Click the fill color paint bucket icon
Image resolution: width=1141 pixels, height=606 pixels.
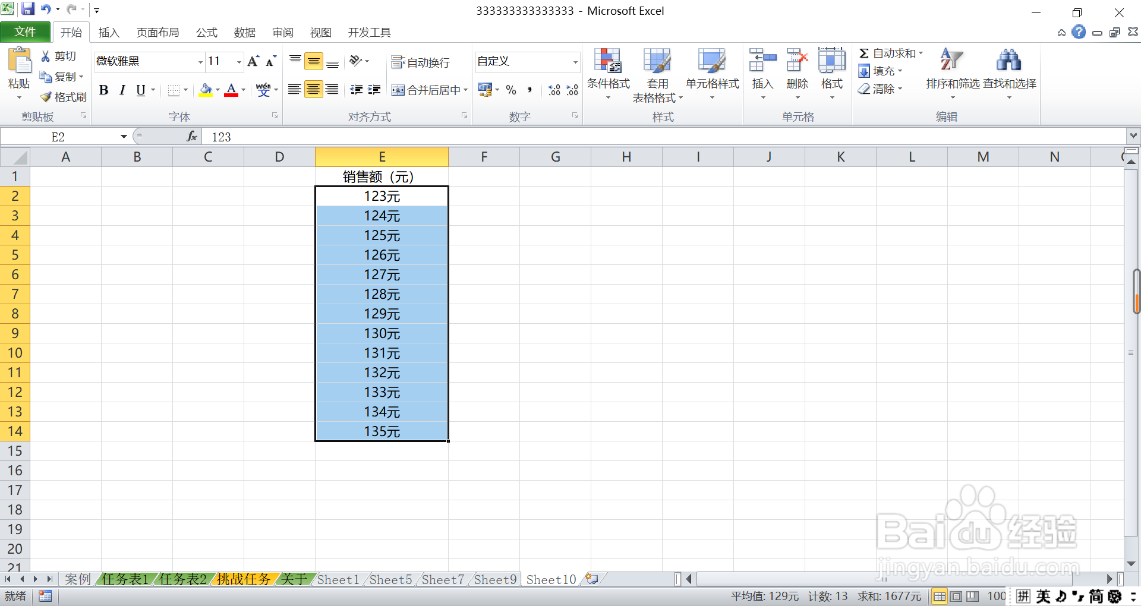(206, 90)
